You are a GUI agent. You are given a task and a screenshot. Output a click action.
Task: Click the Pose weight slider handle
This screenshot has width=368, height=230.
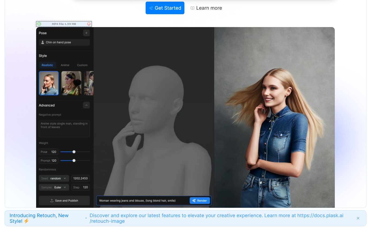click(x=74, y=152)
